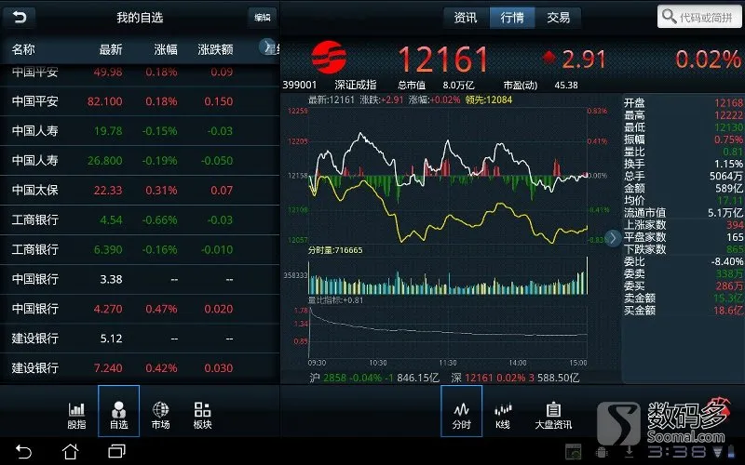
Task: Tap the search magnifier icon
Action: 669,17
